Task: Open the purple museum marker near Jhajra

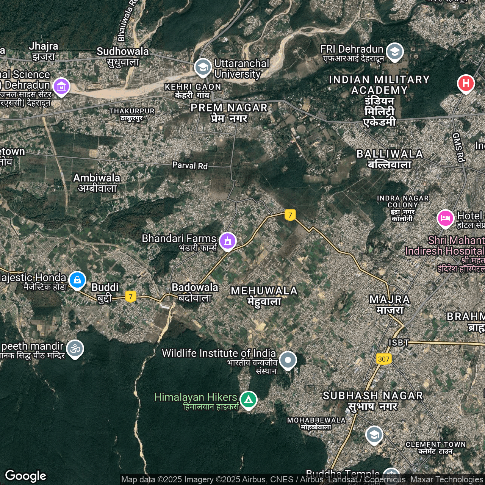Action: pos(61,87)
